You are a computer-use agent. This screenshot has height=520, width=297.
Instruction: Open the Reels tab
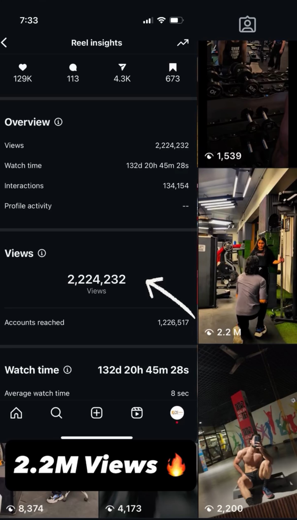click(137, 413)
